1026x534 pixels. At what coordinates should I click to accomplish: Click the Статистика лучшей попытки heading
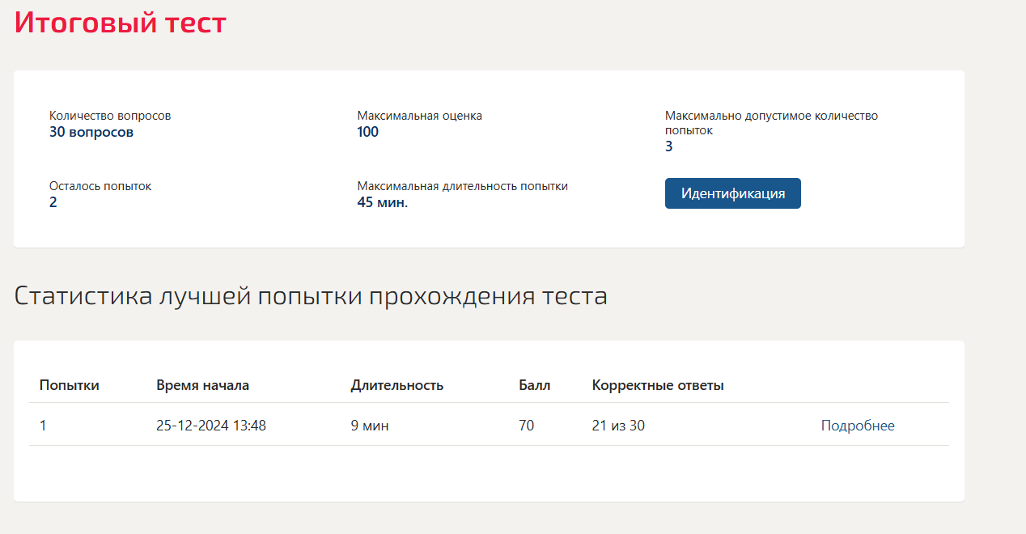[311, 296]
